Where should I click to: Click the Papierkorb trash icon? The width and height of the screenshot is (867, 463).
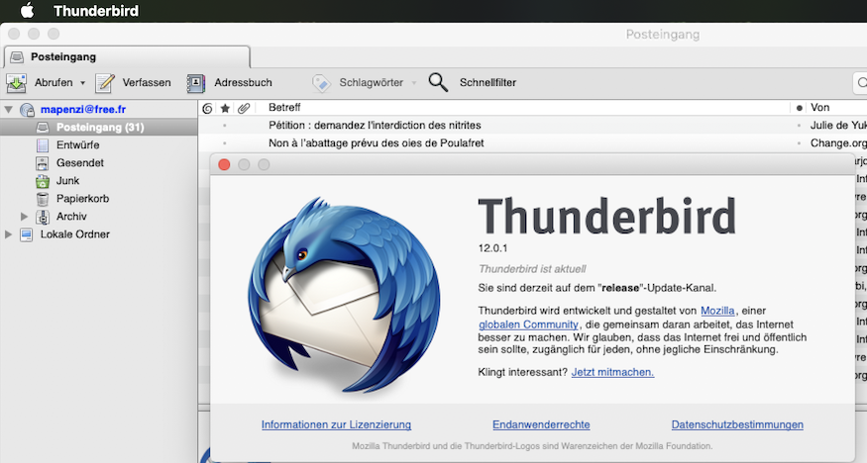(43, 199)
